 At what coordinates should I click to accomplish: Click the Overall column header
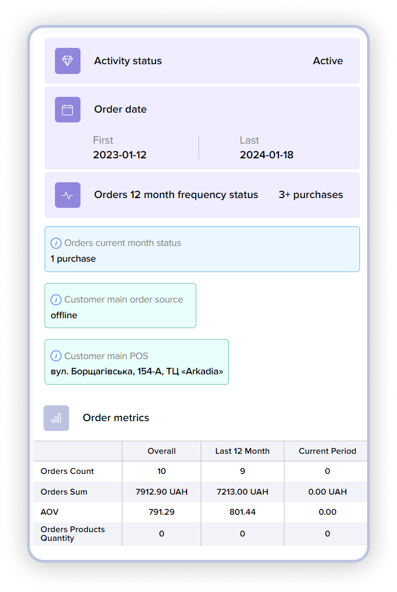162,451
